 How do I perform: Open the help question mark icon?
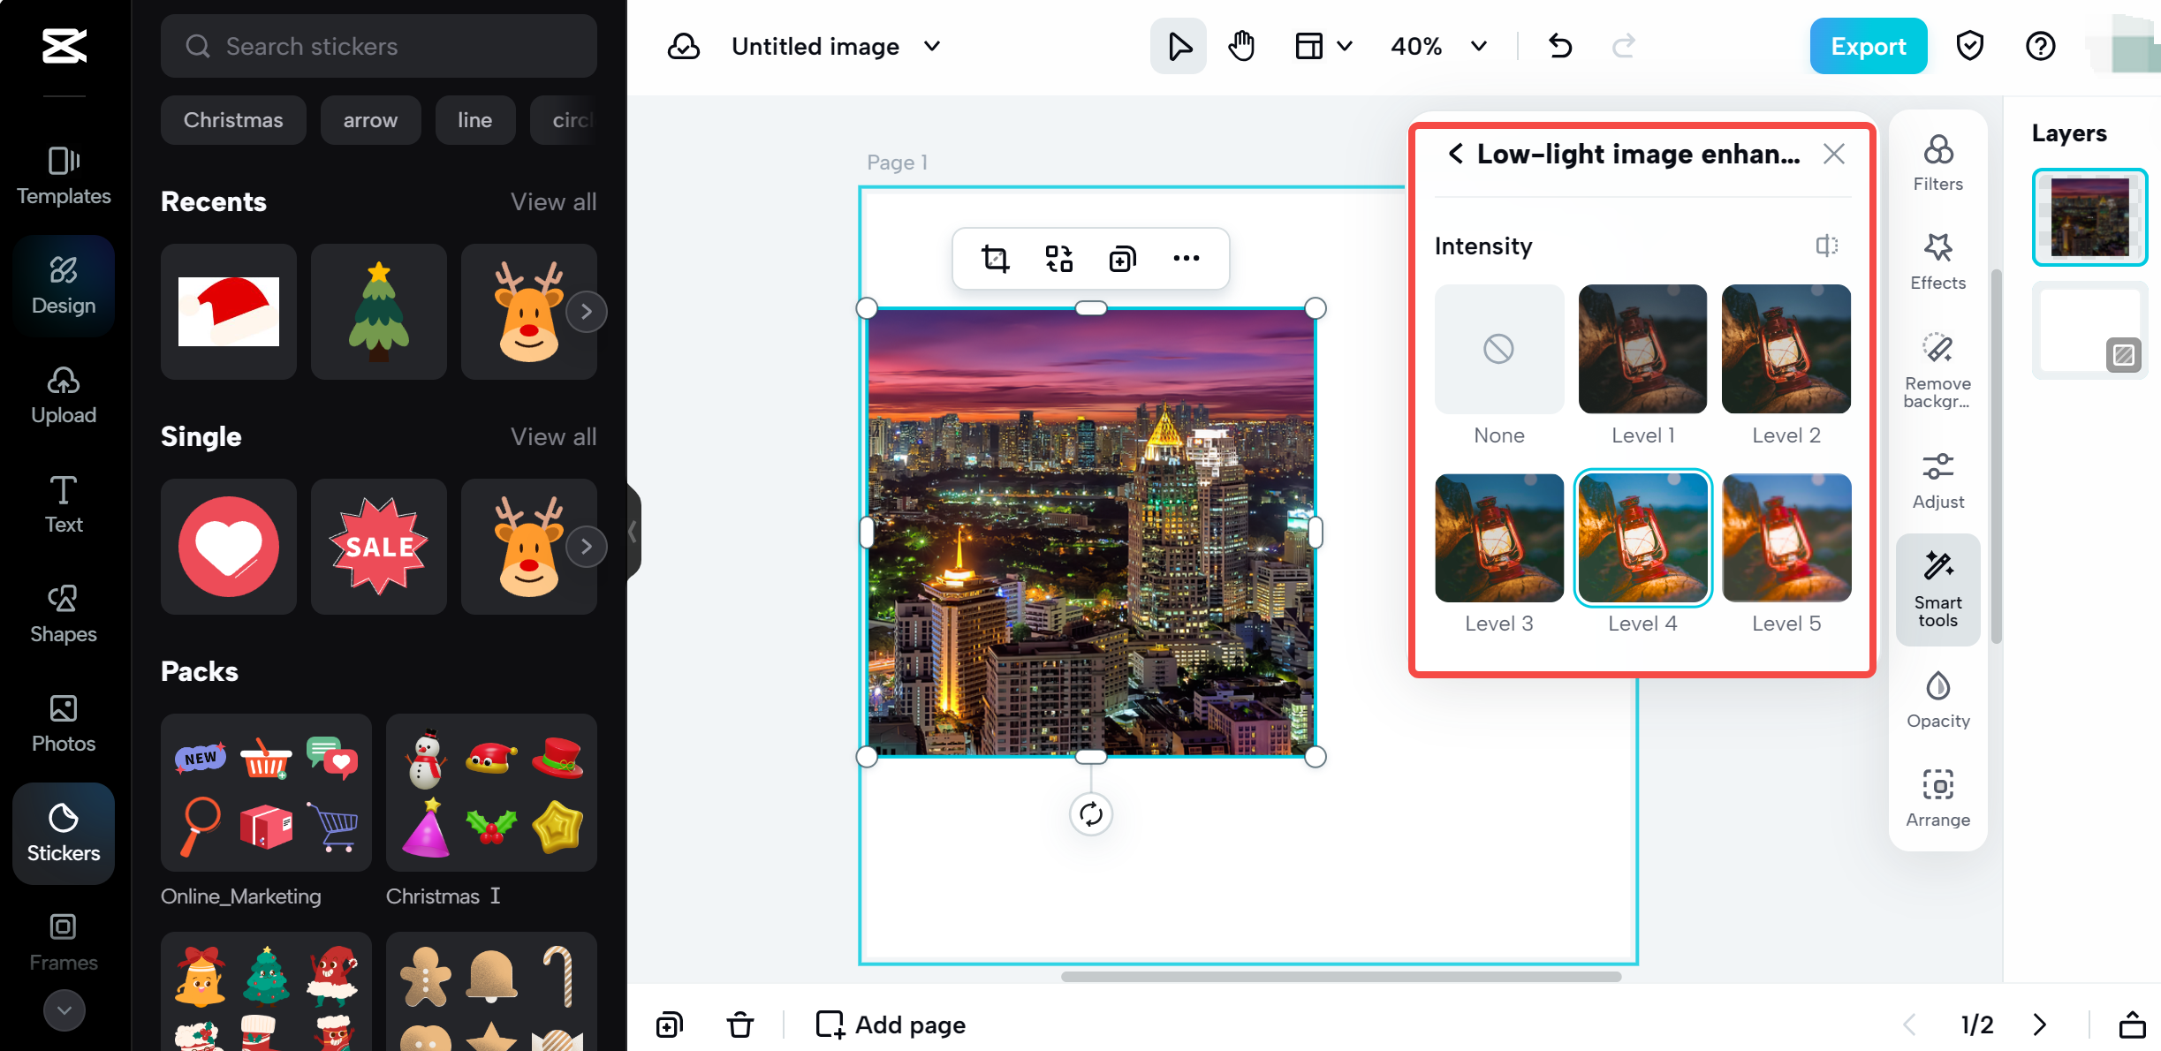pos(2041,46)
